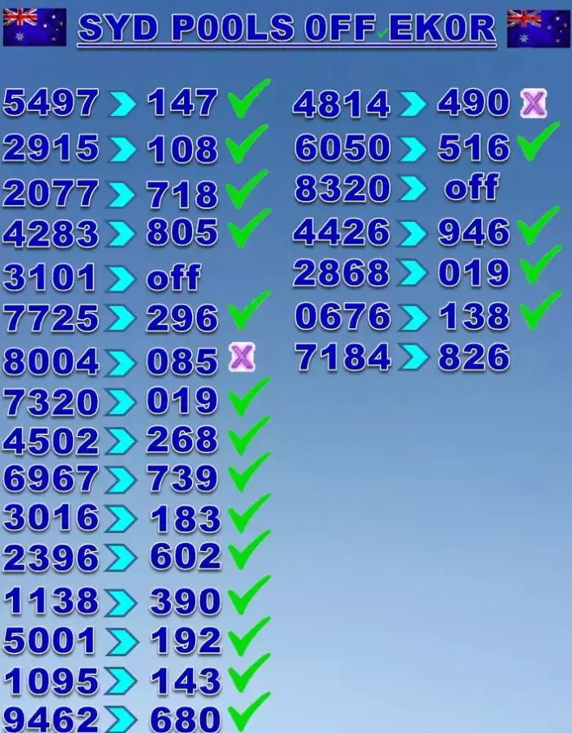The image size is (572, 733).
Task: Click the result 019 next to 2868
Action: [474, 273]
